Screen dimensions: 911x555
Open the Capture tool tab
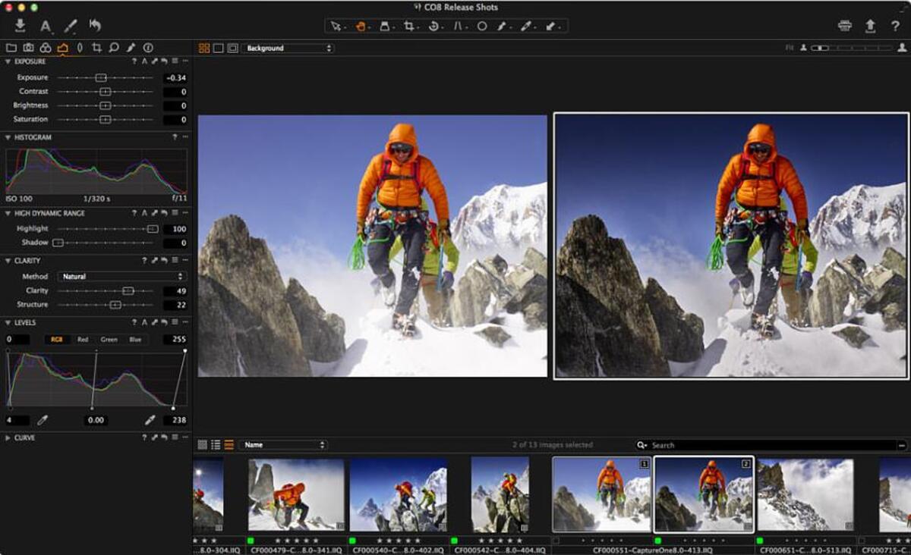pyautogui.click(x=29, y=46)
